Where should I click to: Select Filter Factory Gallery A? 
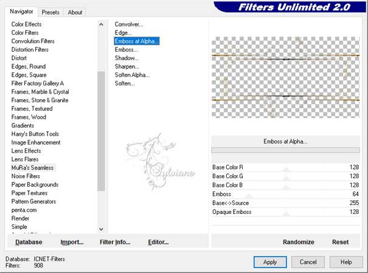(x=38, y=83)
